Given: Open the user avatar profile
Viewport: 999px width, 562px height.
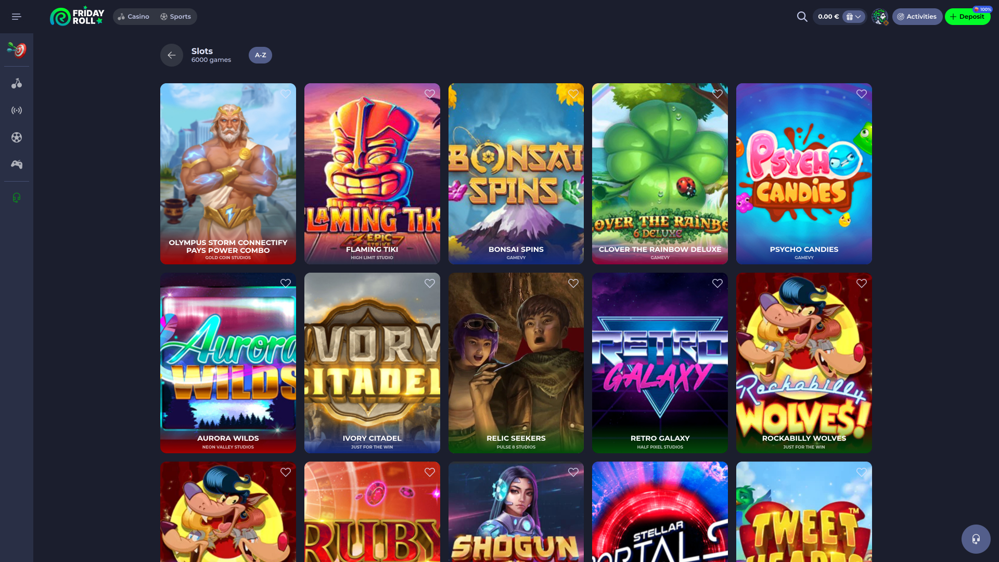Looking at the screenshot, I should (879, 17).
